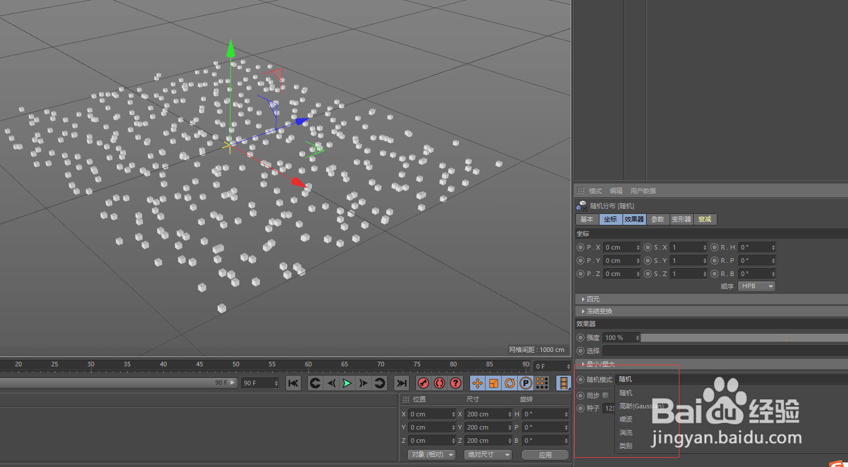Switch to the 参数 tab
The width and height of the screenshot is (848, 467).
pos(658,219)
